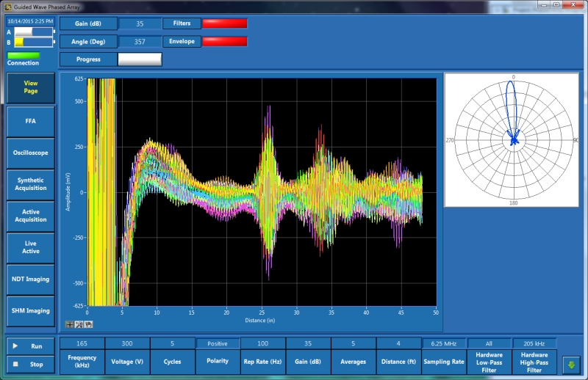The height and width of the screenshot is (380, 588).
Task: Open the Oscilloscope page
Action: [x=30, y=153]
